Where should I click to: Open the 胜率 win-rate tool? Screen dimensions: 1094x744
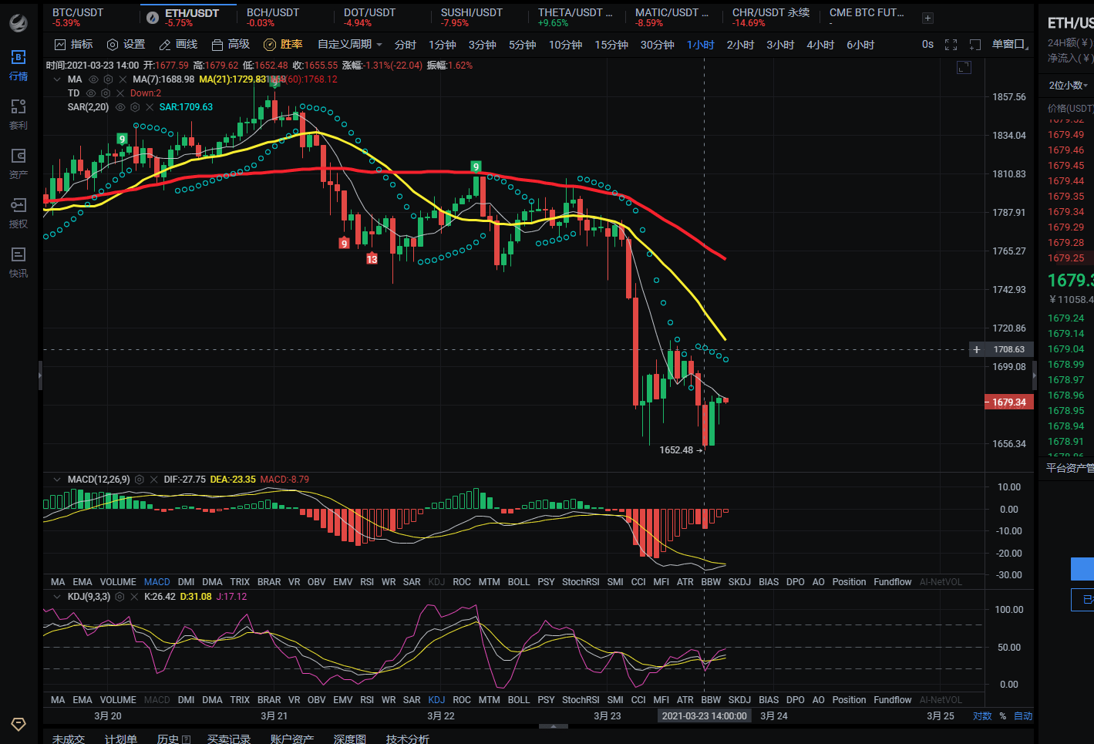pyautogui.click(x=283, y=45)
